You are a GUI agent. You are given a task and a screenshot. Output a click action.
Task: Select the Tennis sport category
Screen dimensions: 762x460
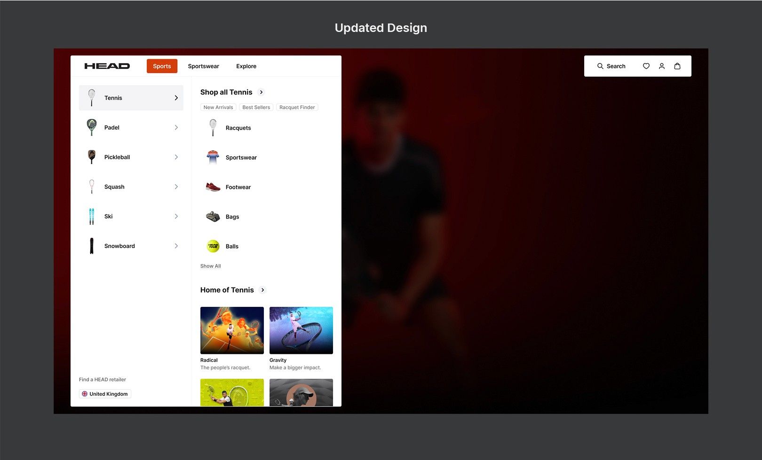coord(131,98)
